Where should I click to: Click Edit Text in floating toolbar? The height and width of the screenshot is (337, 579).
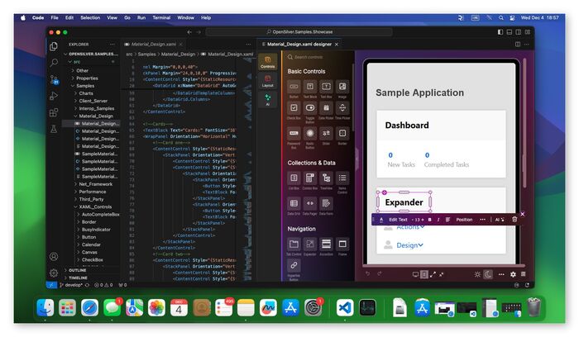click(x=399, y=220)
